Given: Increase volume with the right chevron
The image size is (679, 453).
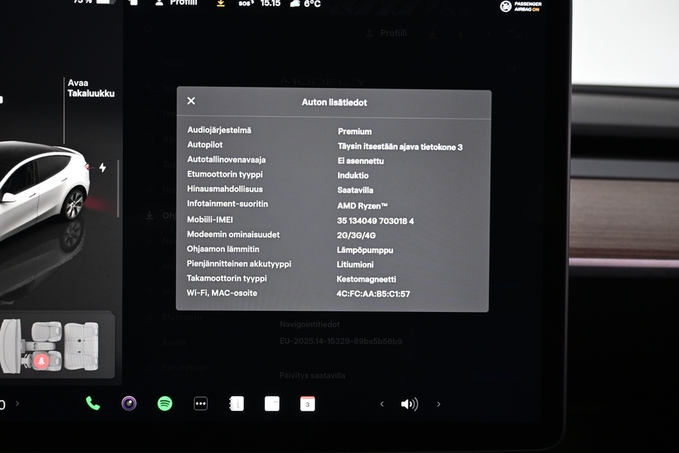Looking at the screenshot, I should click(x=438, y=404).
